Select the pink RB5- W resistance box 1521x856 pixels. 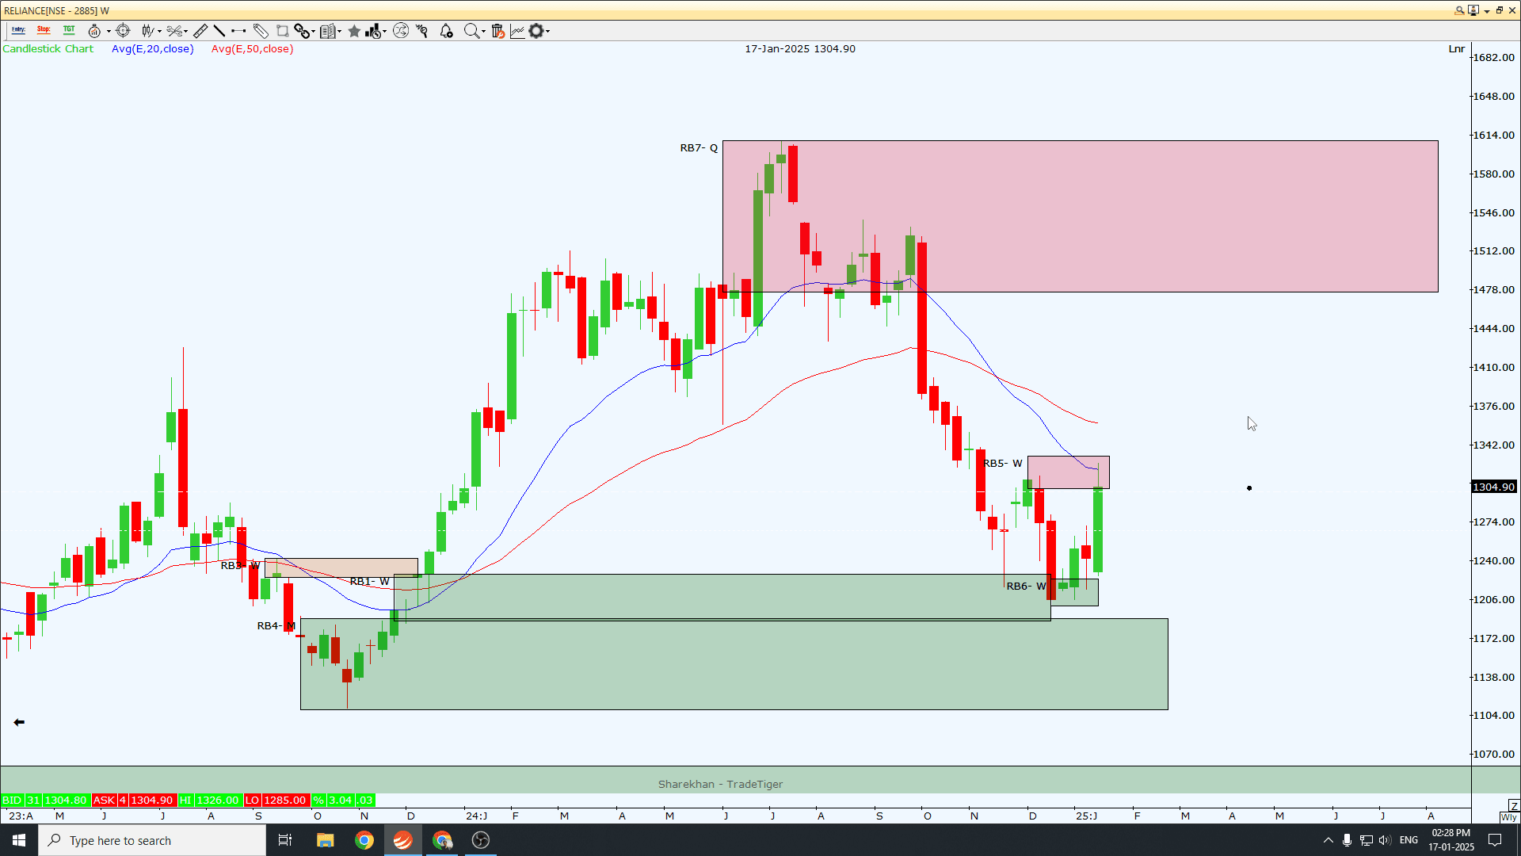point(1068,472)
